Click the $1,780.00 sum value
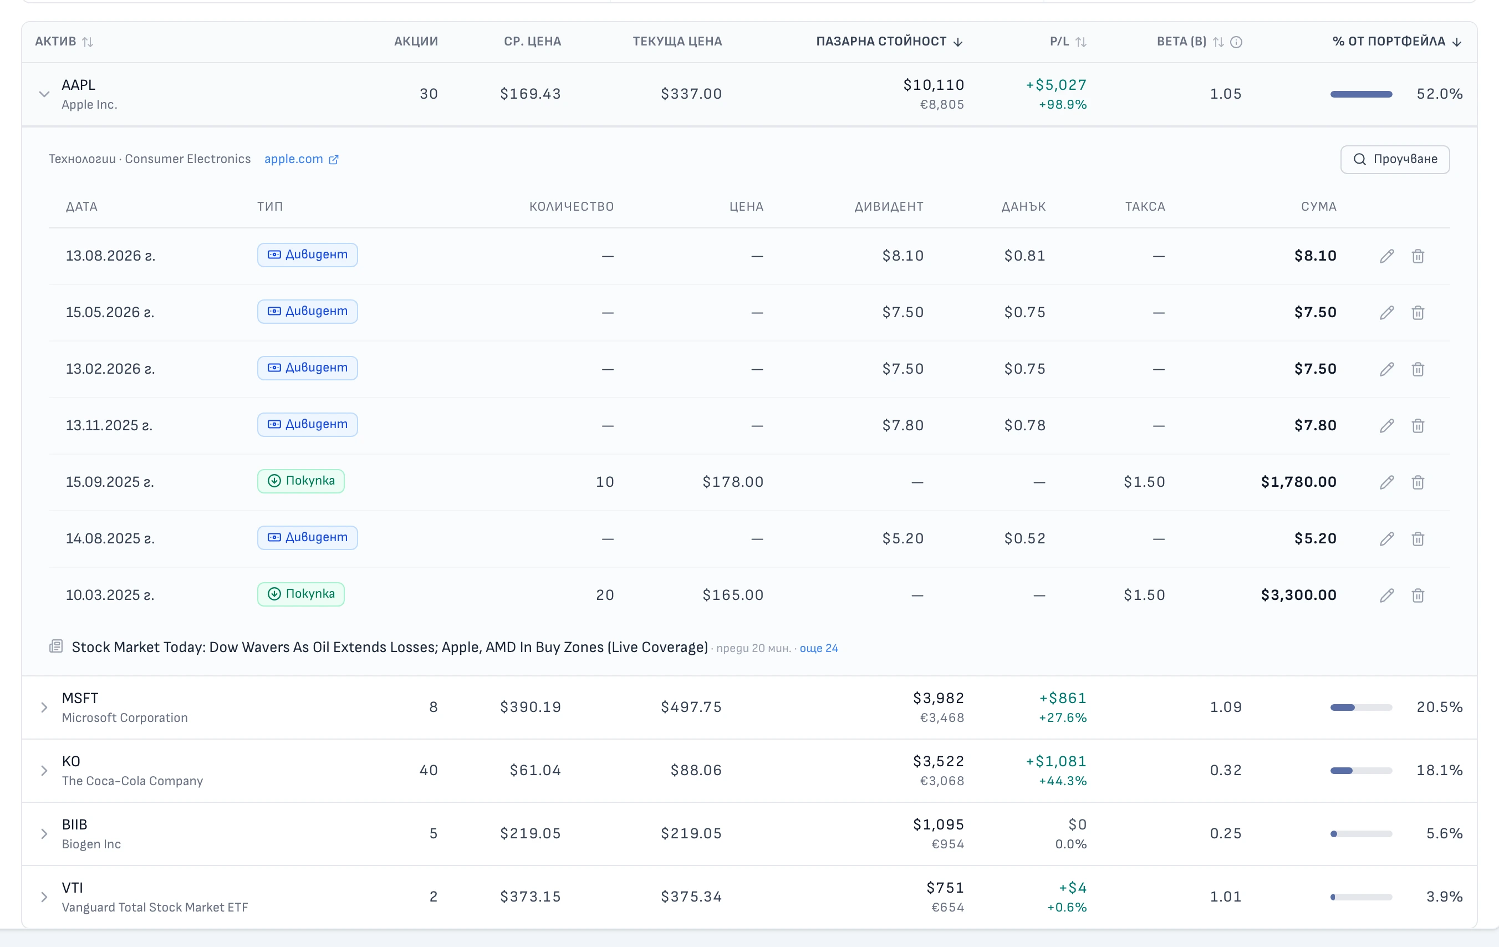This screenshot has height=947, width=1499. (1298, 482)
